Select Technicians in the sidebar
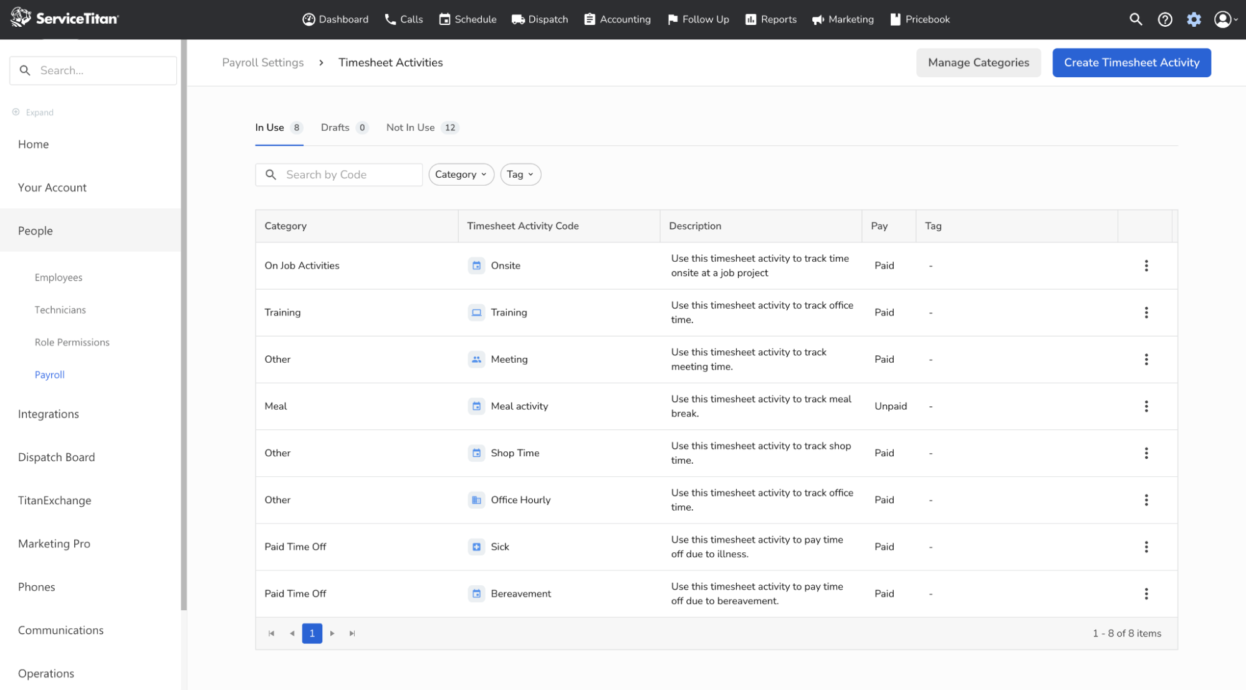The width and height of the screenshot is (1246, 690). [60, 310]
